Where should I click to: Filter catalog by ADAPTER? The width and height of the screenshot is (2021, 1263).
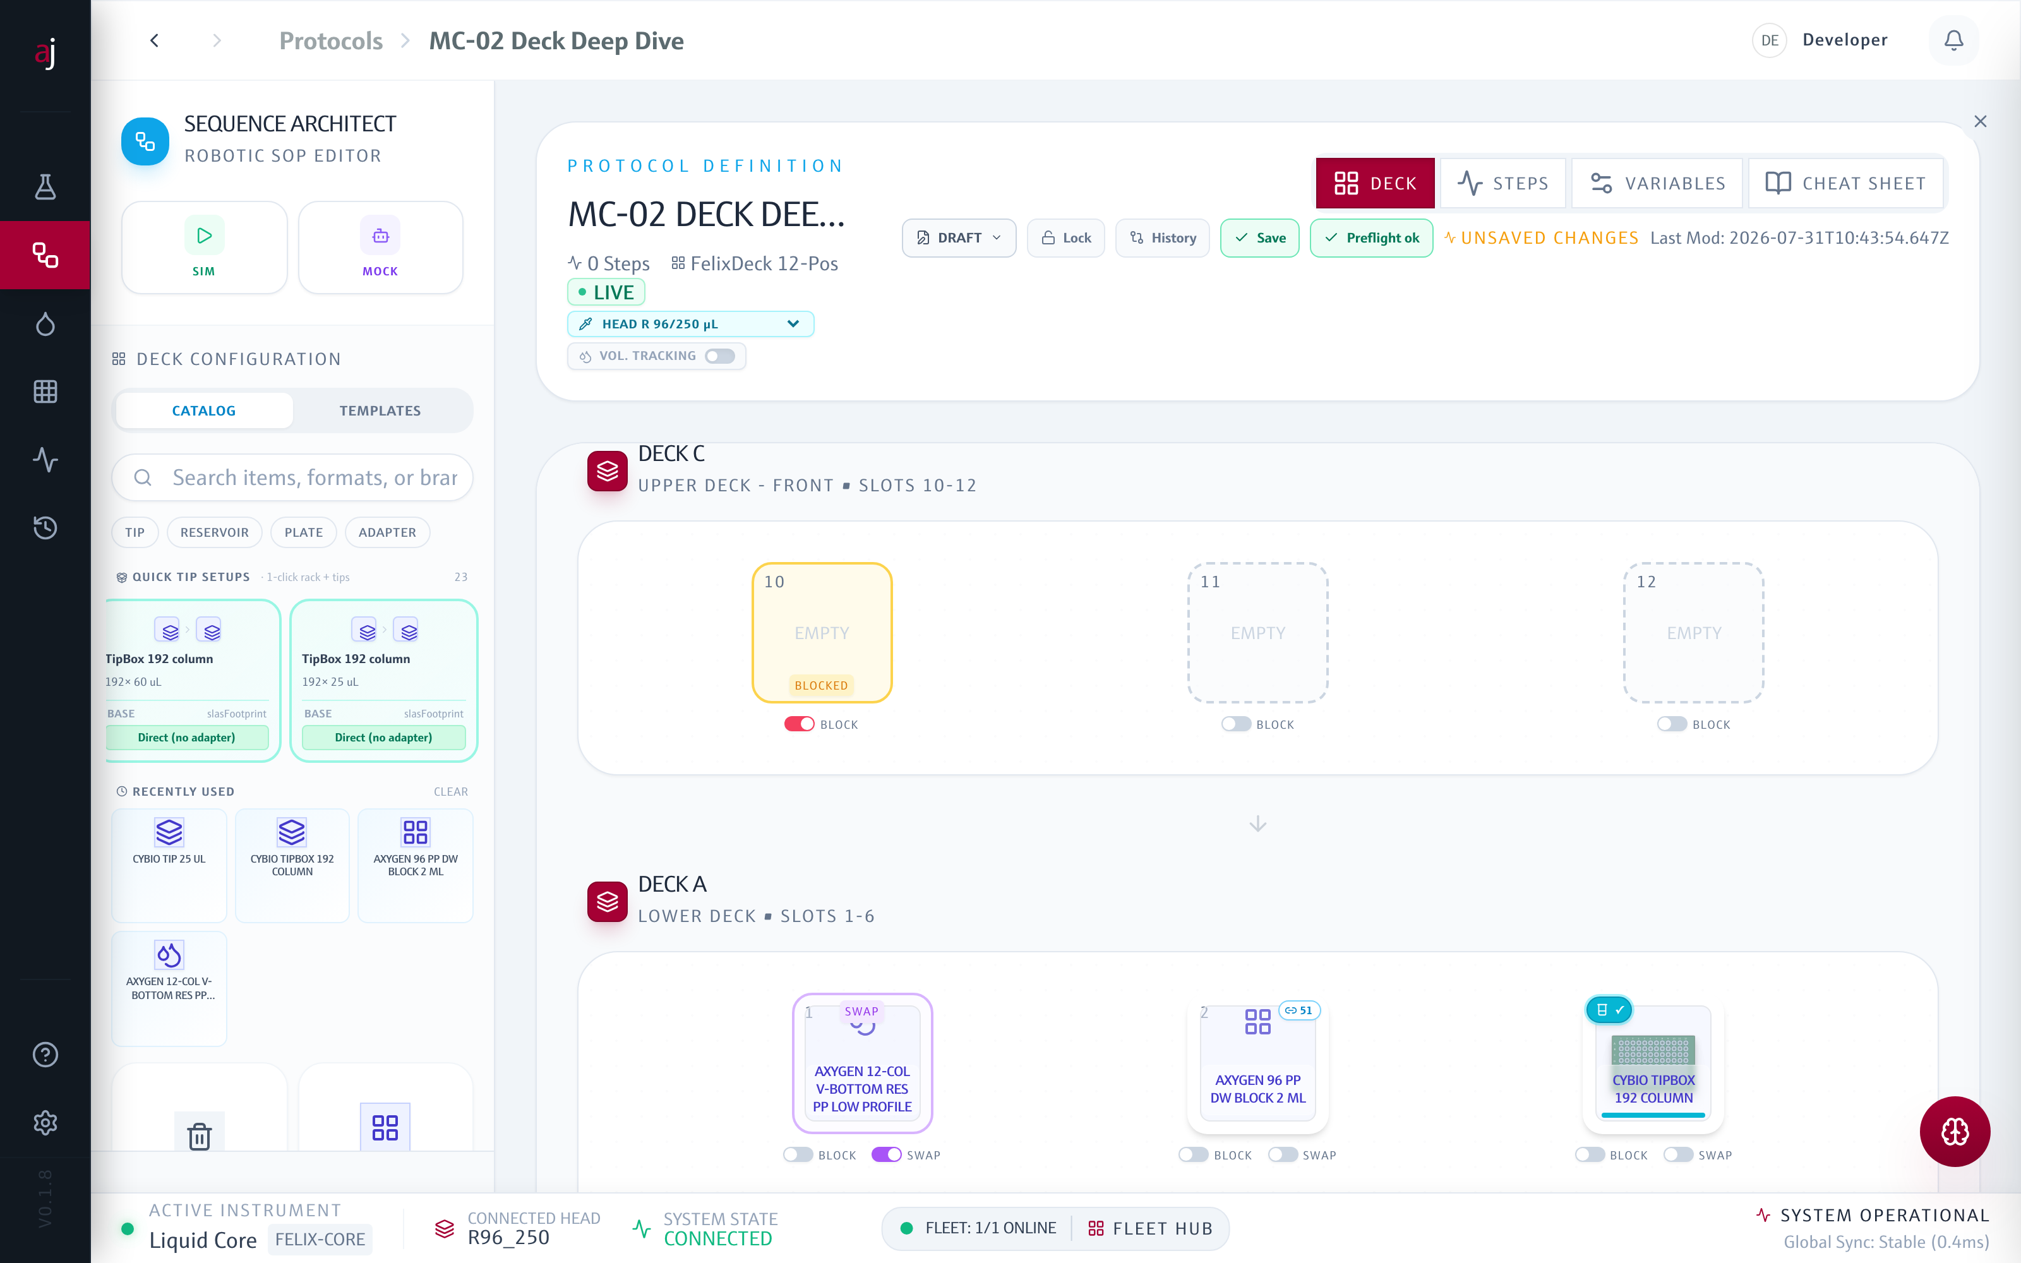387,532
